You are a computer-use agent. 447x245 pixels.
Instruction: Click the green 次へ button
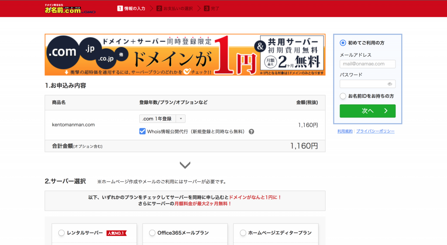pyautogui.click(x=368, y=111)
